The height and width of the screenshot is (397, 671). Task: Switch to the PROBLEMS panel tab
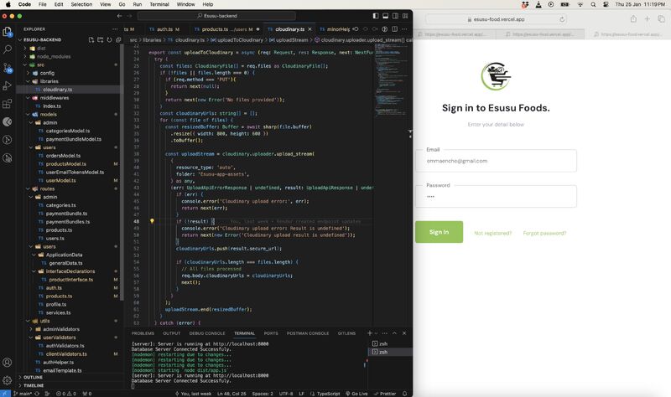(143, 333)
